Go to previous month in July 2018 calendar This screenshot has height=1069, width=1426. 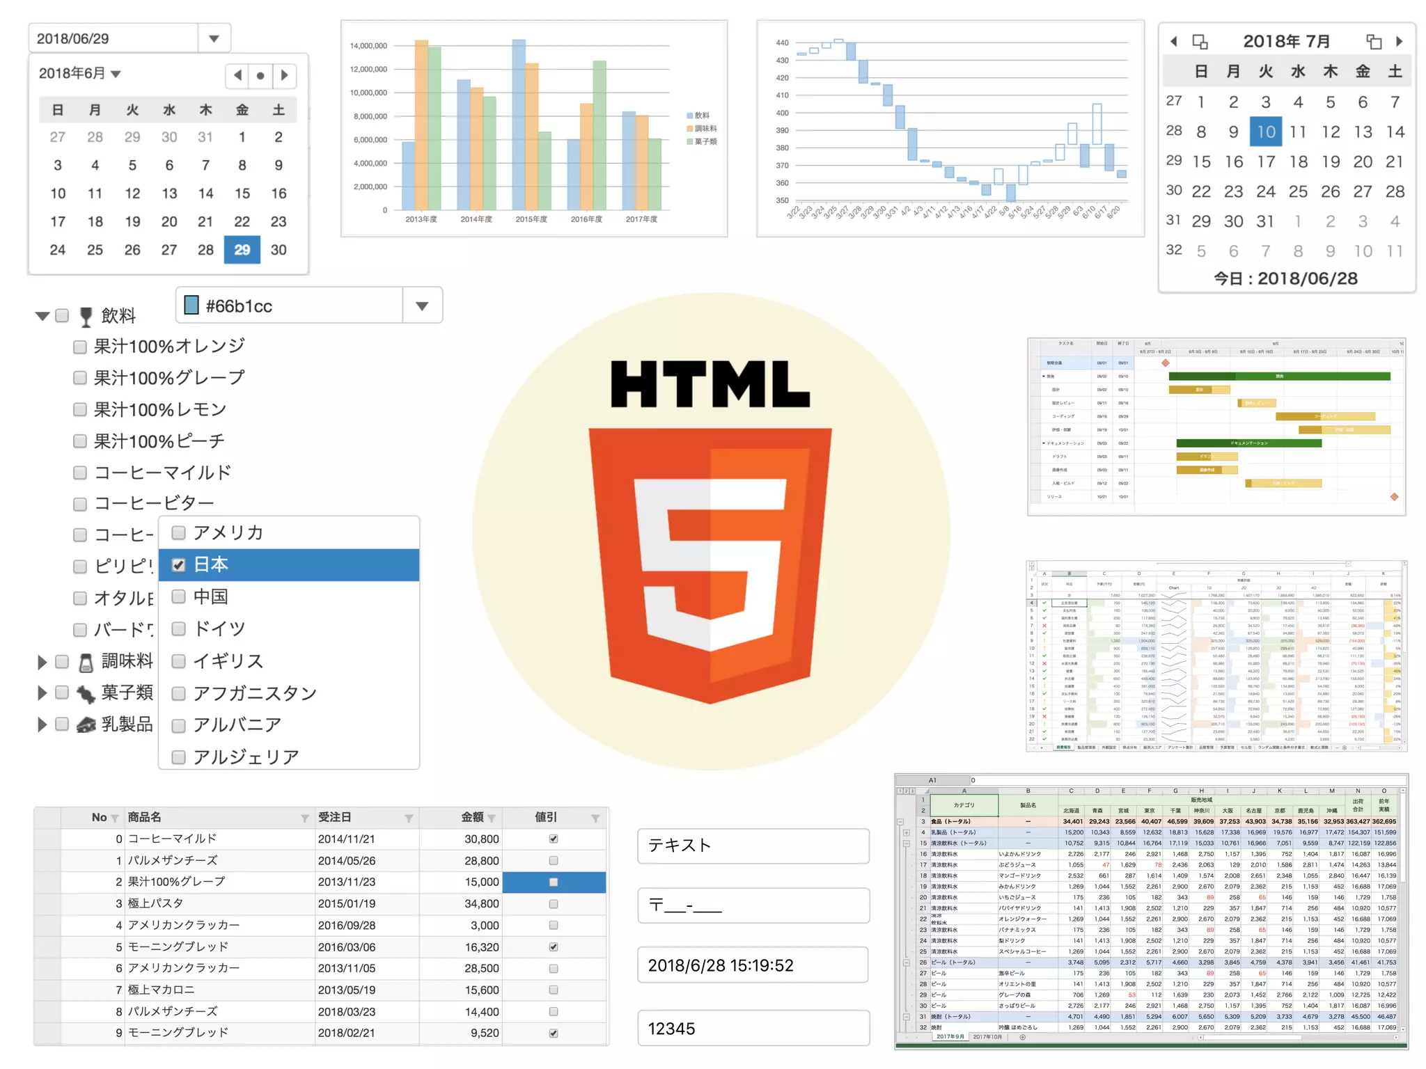point(1174,41)
